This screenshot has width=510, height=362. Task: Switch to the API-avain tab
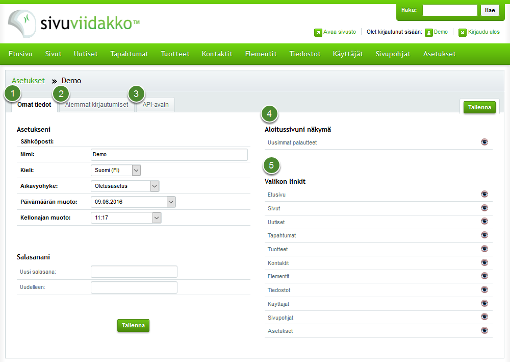pos(156,105)
